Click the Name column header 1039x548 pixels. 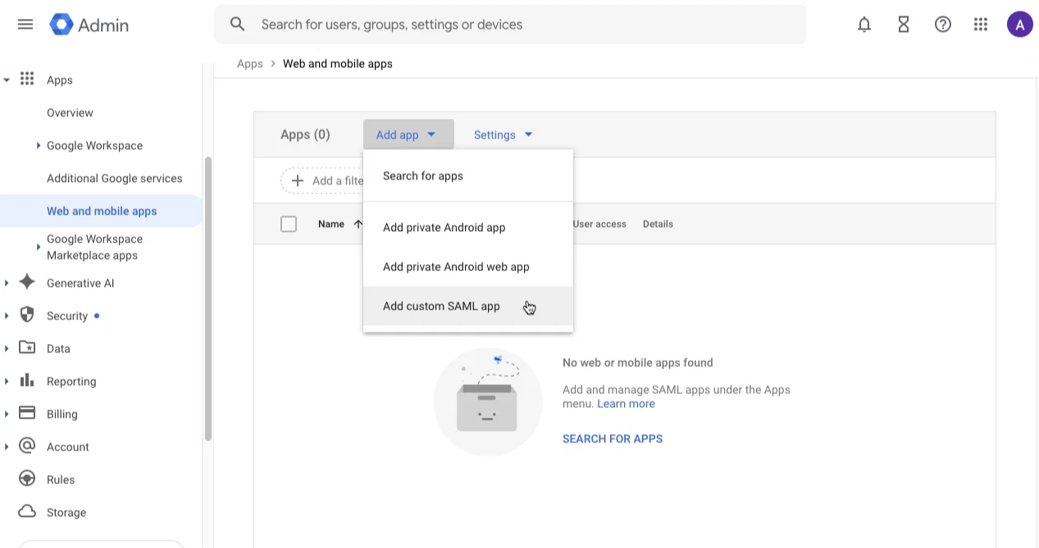coord(331,224)
